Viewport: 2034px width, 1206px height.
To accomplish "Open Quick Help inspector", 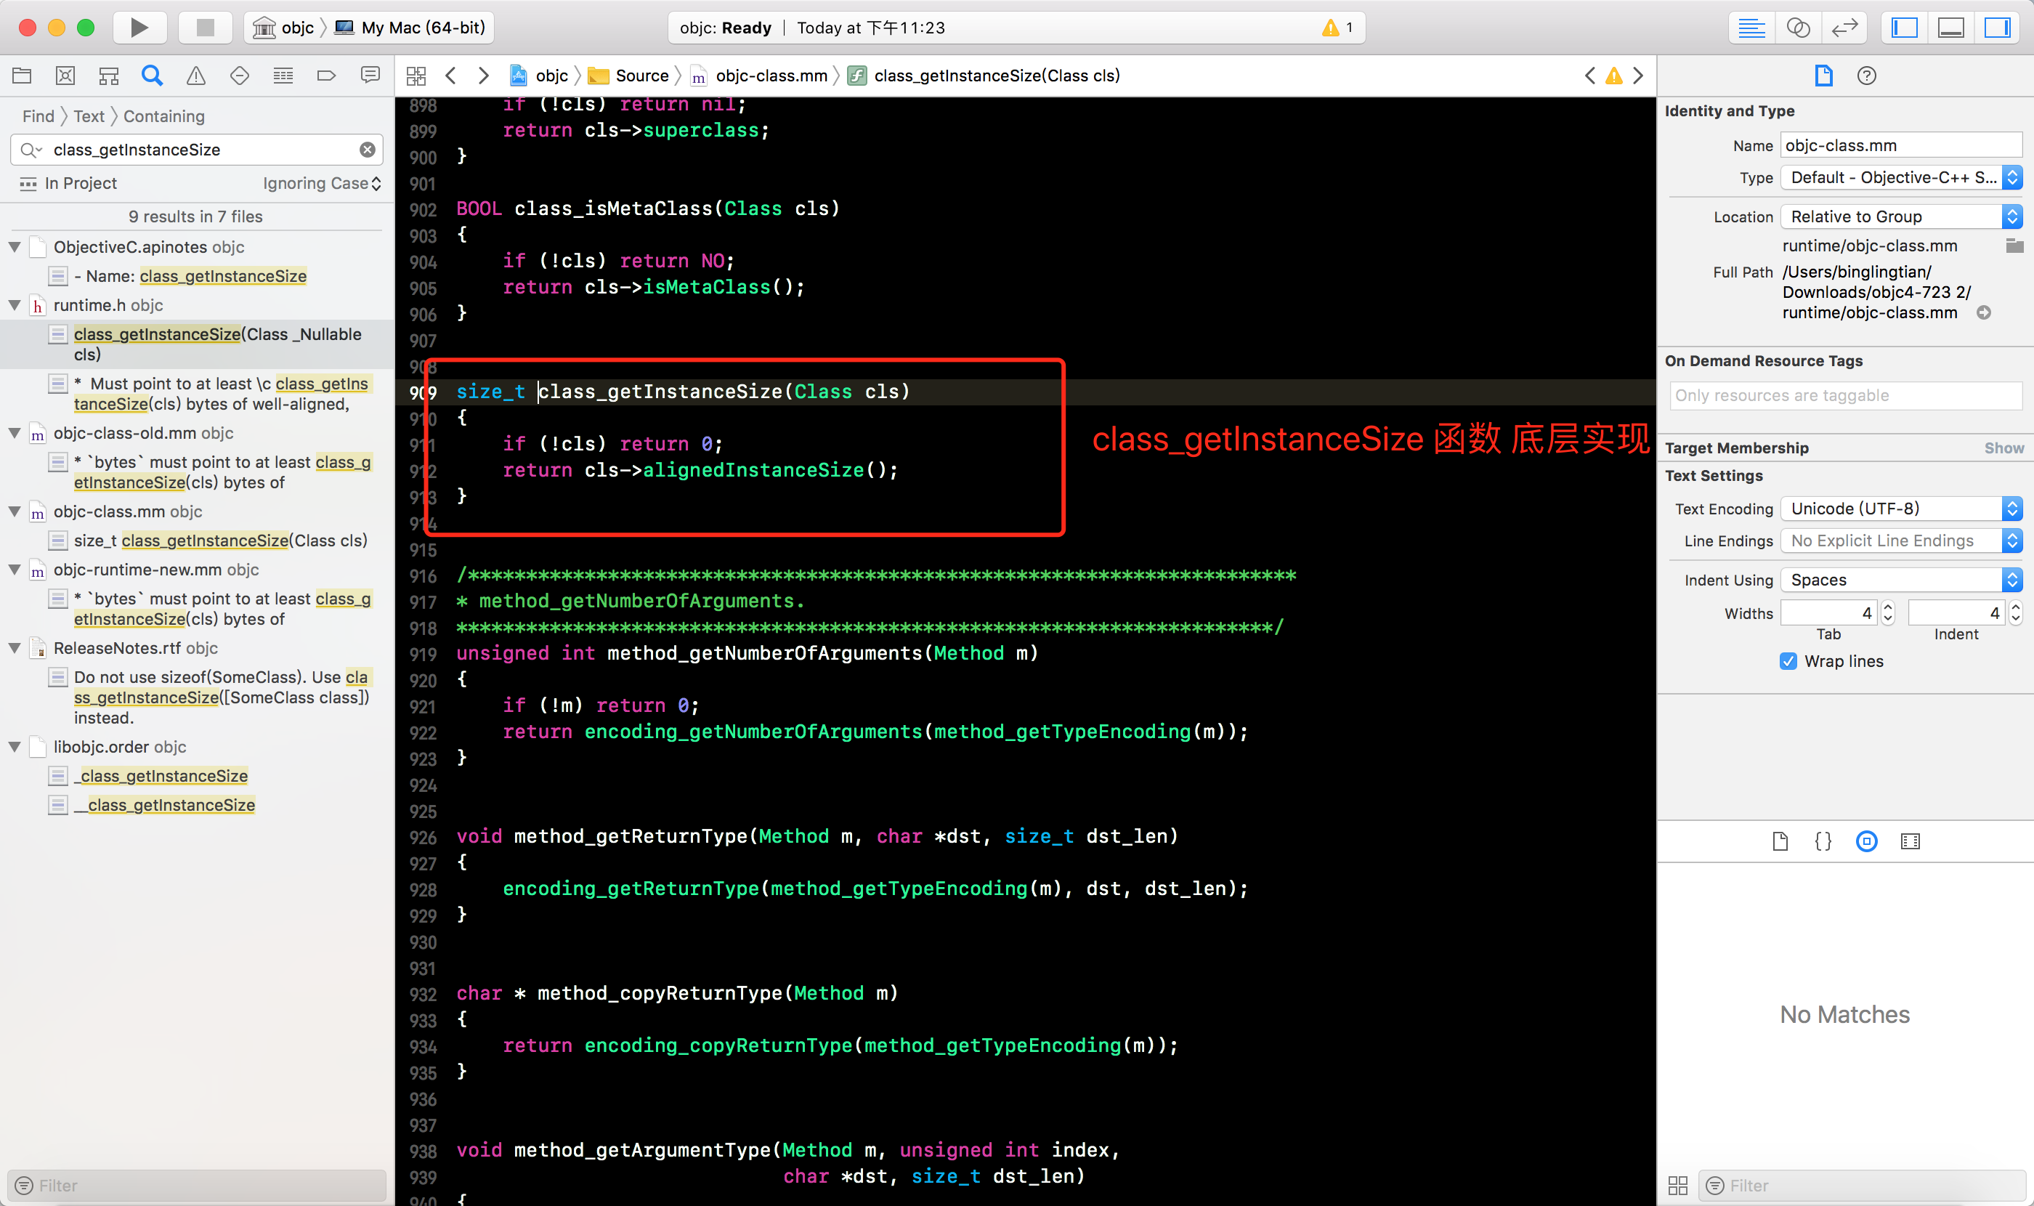I will click(x=1867, y=76).
